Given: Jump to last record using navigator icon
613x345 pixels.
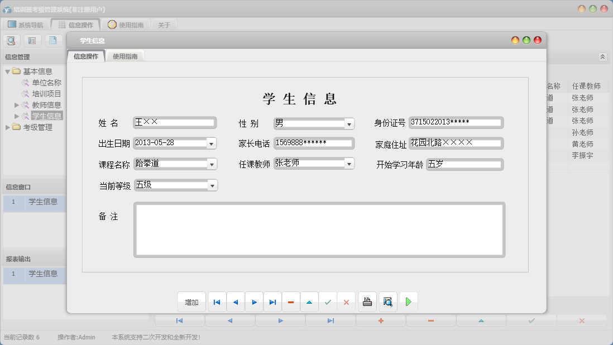Looking at the screenshot, I should [272, 301].
